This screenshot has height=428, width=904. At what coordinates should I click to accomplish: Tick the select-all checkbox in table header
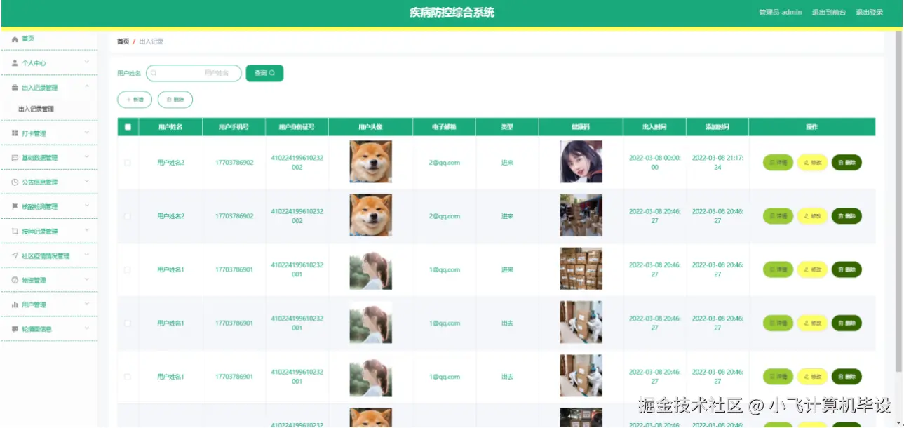tap(128, 127)
